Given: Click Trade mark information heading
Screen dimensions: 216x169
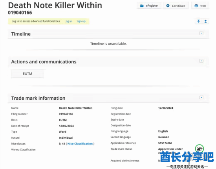Looking at the screenshot, I should tap(38, 98).
